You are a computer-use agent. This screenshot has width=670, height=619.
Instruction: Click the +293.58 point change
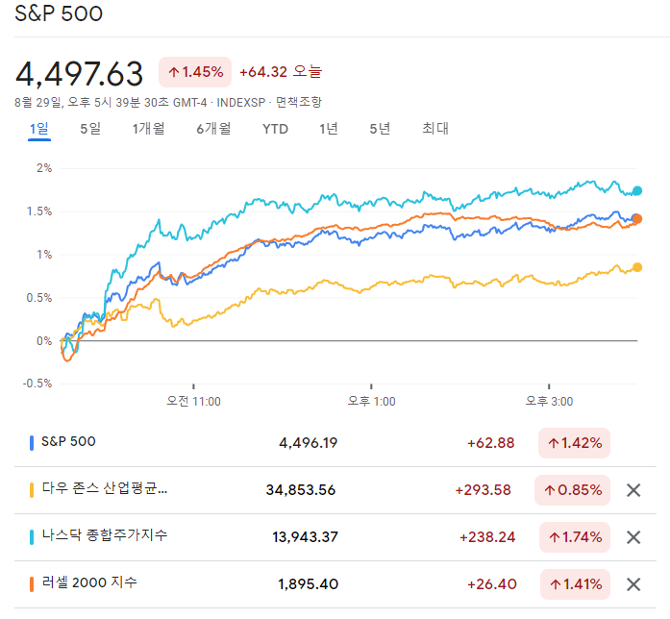(x=484, y=490)
